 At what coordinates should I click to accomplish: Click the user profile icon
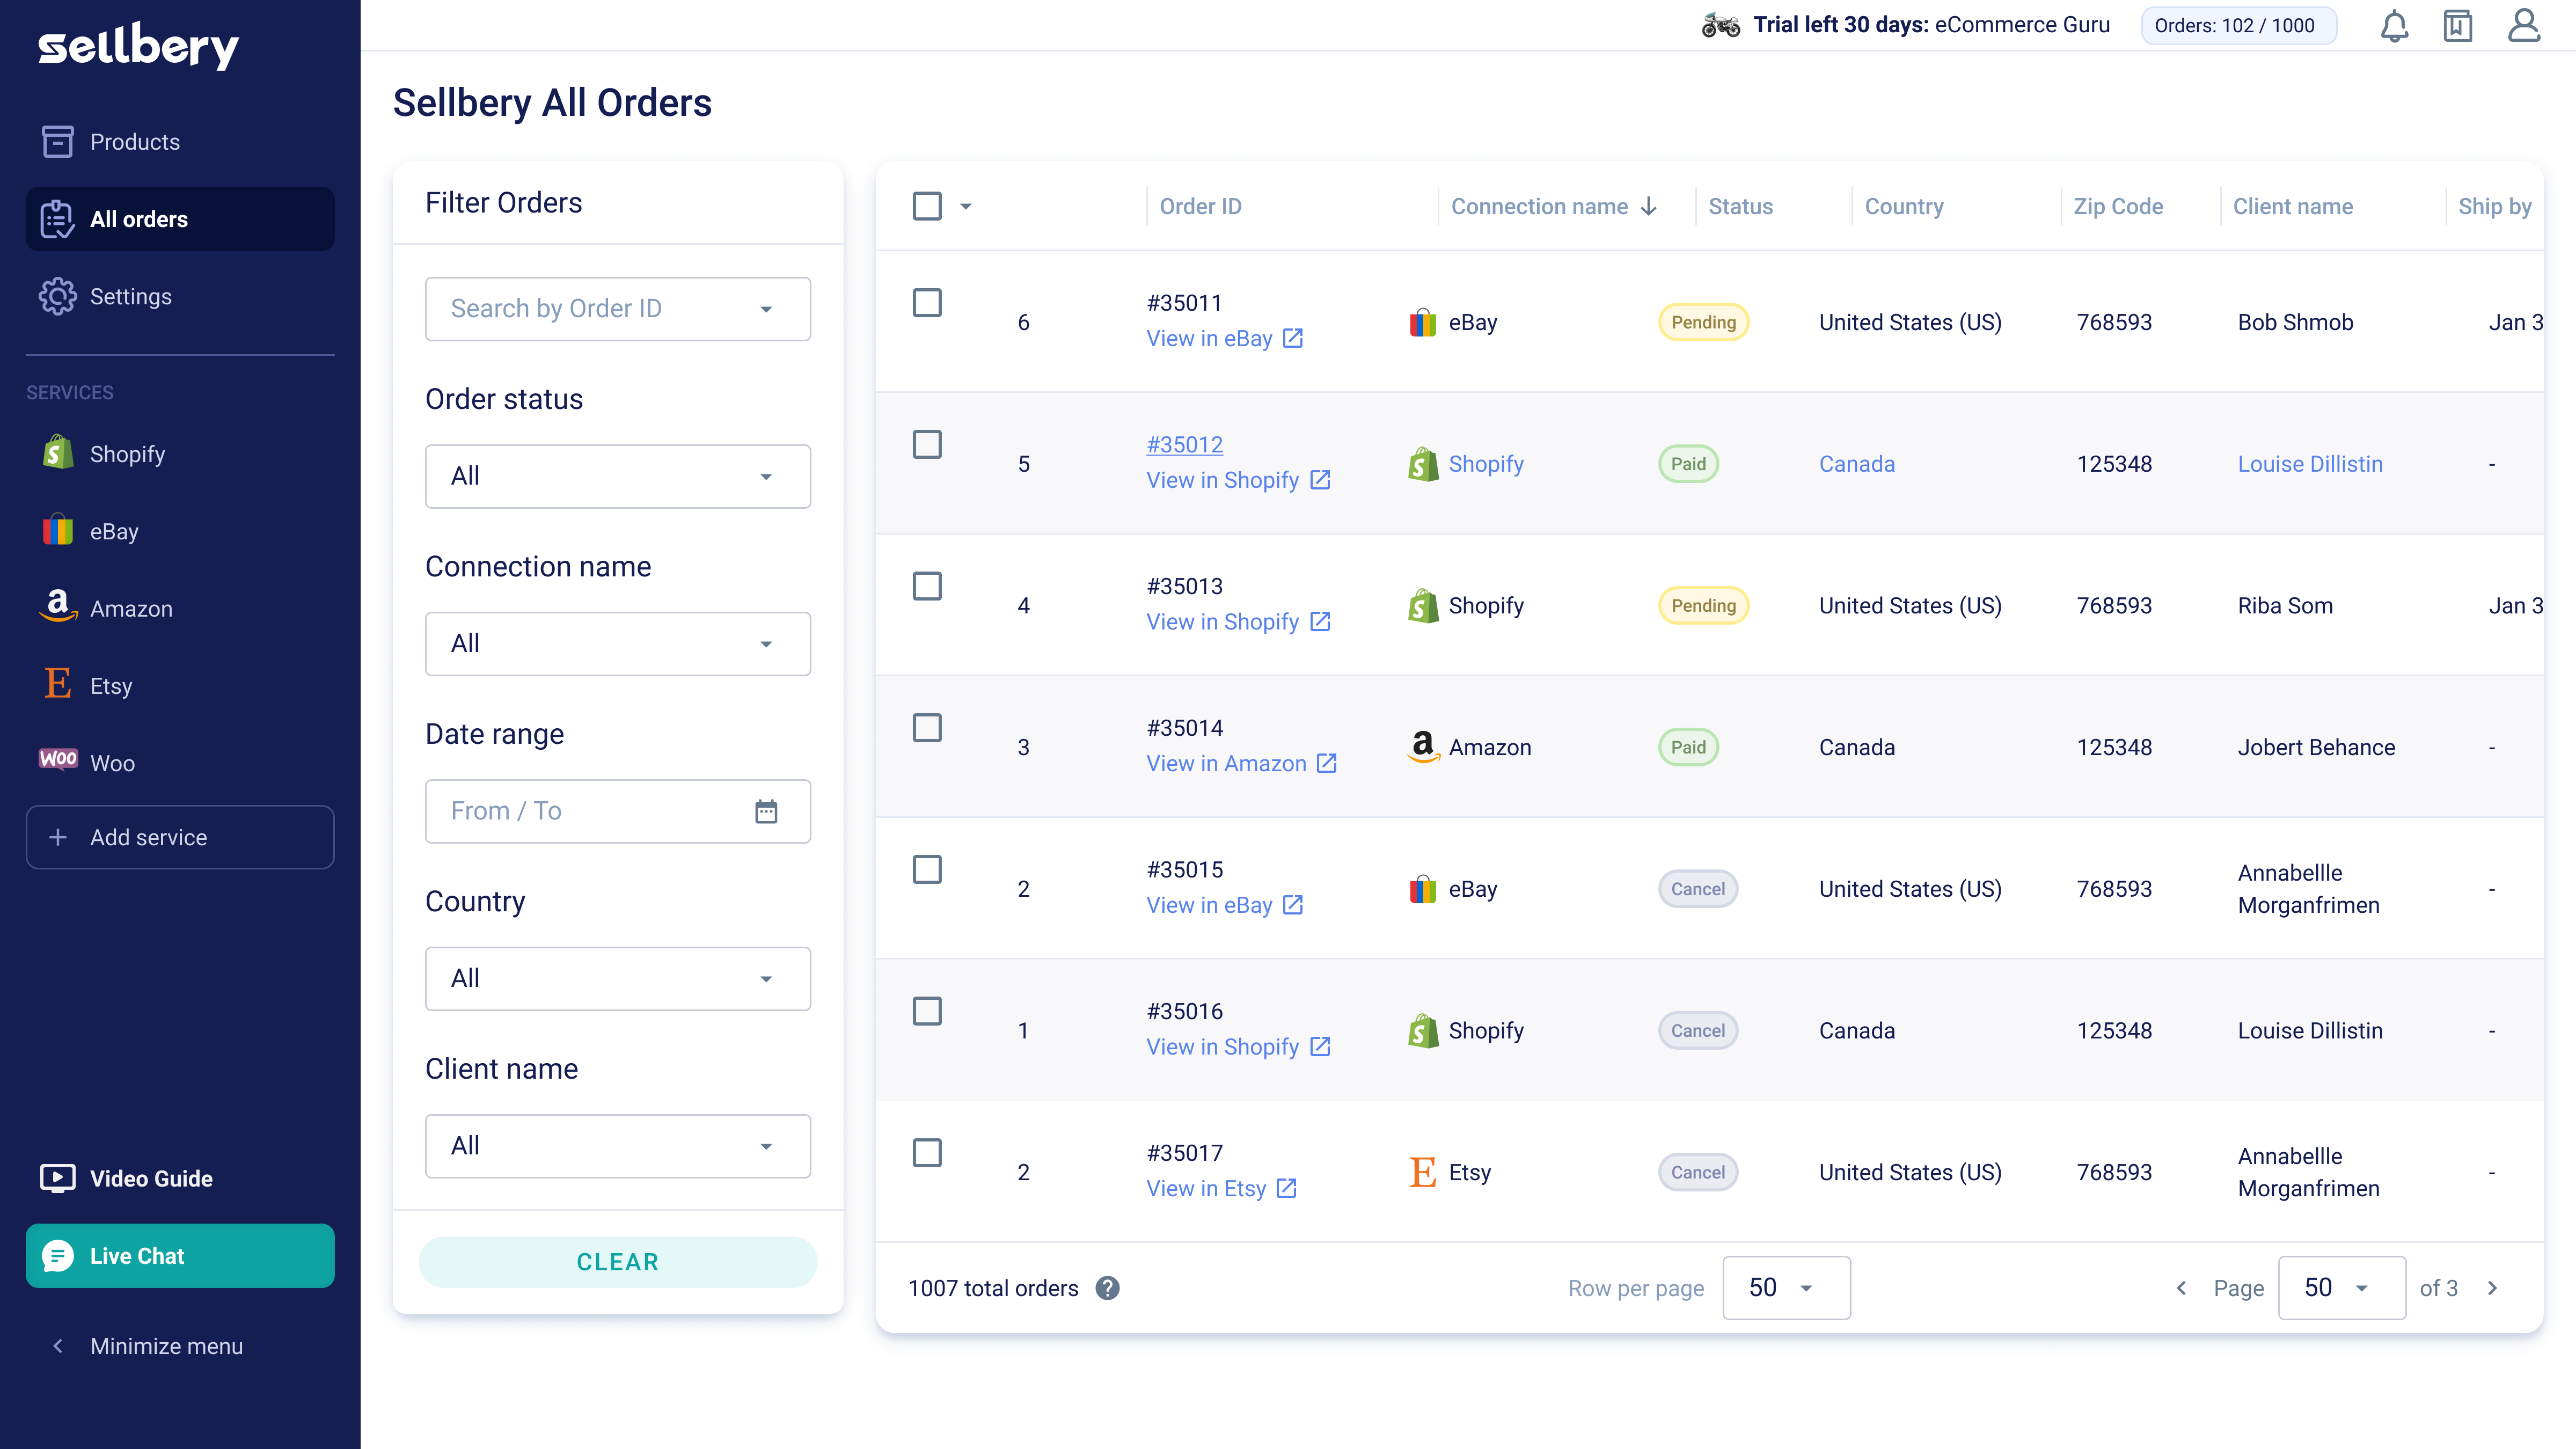tap(2523, 26)
